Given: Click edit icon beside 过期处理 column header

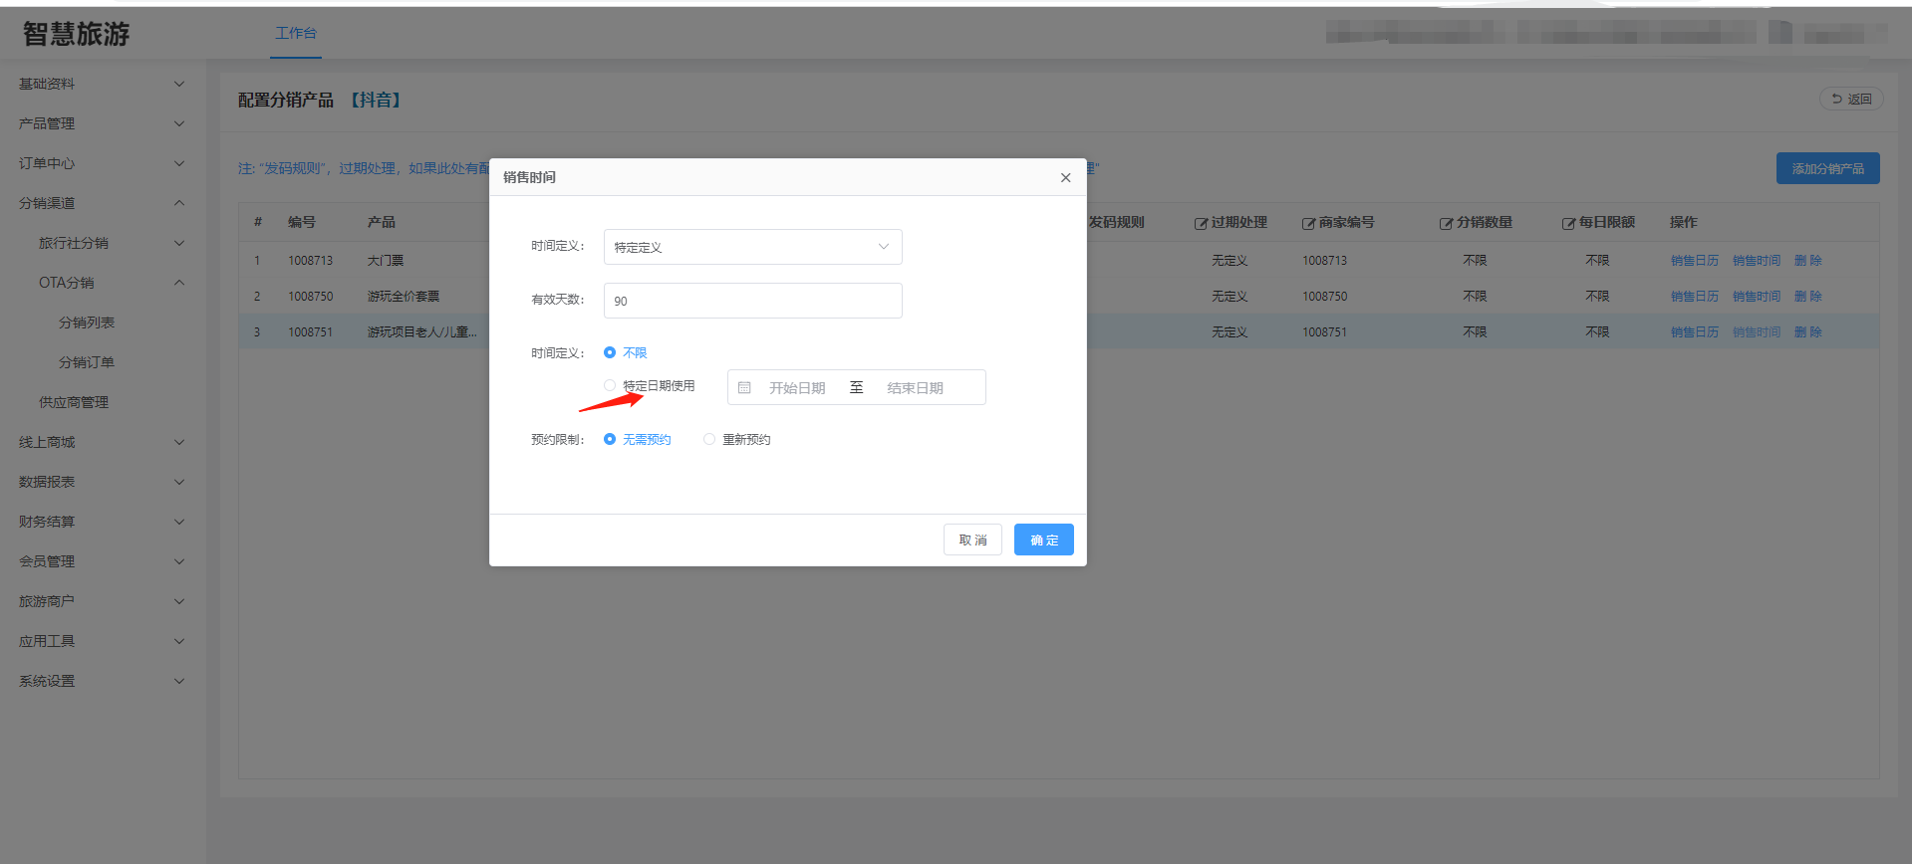Looking at the screenshot, I should (1201, 223).
